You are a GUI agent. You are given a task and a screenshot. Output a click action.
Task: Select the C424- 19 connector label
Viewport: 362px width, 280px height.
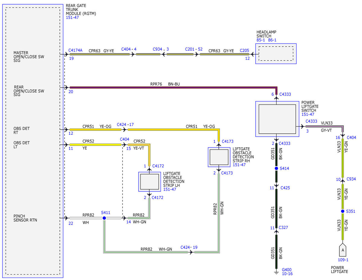[x=189, y=247]
